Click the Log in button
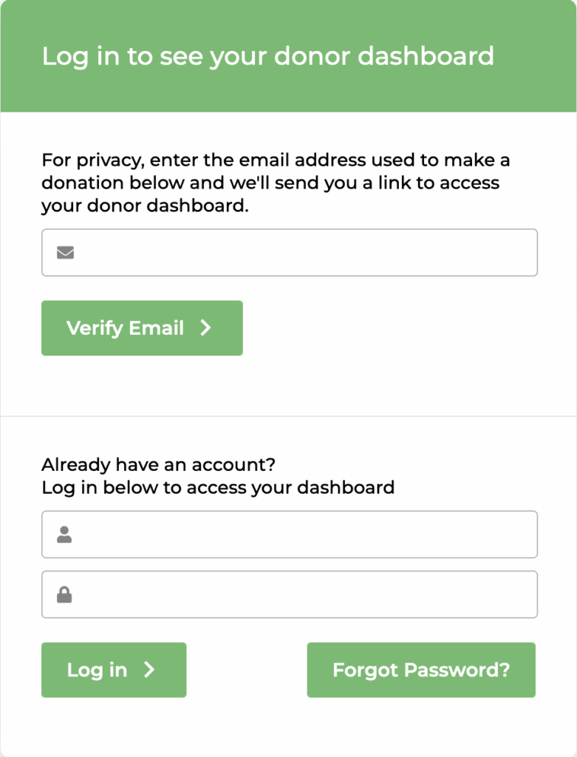The height and width of the screenshot is (757, 577). tap(114, 670)
